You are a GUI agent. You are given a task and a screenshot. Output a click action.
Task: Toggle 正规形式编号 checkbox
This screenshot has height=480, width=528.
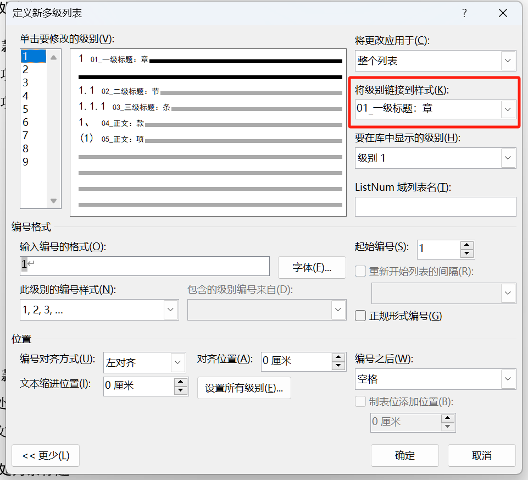click(x=360, y=316)
